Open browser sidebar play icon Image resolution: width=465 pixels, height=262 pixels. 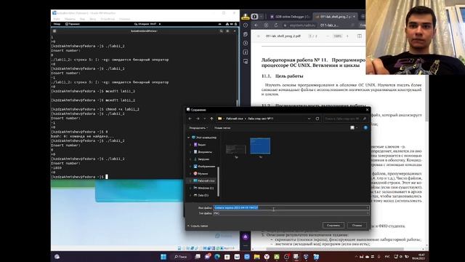pos(246,44)
